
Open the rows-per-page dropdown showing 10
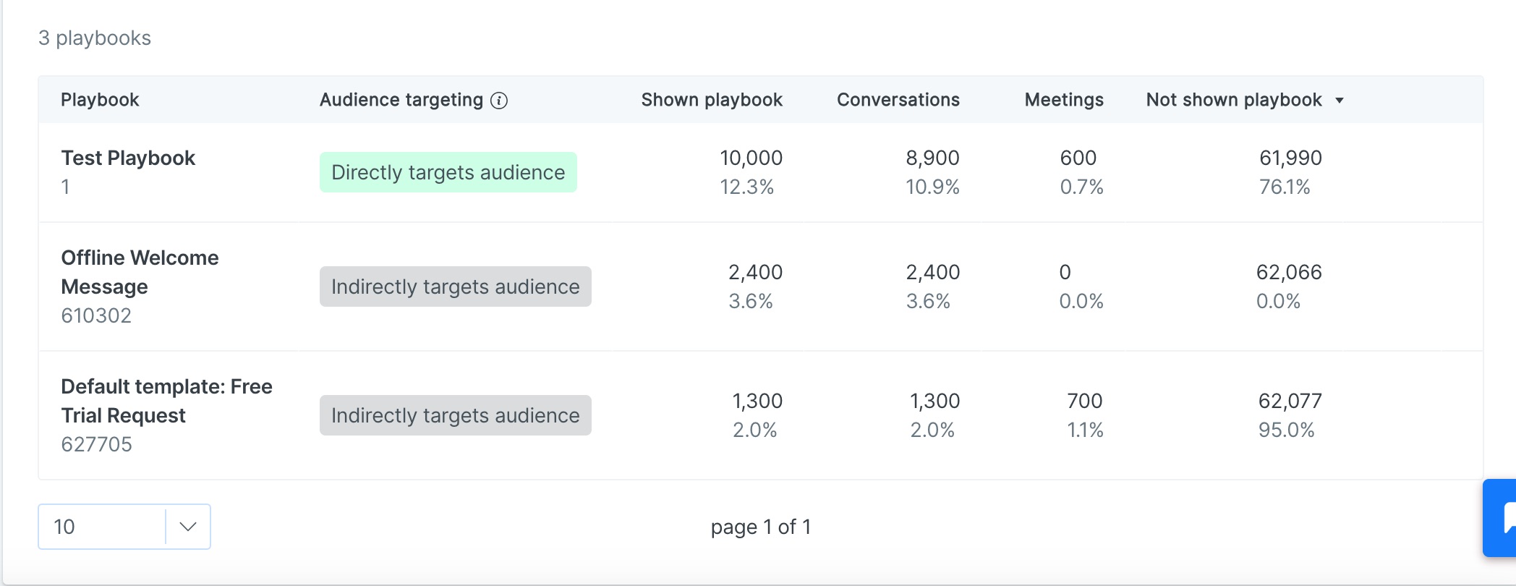click(x=124, y=527)
